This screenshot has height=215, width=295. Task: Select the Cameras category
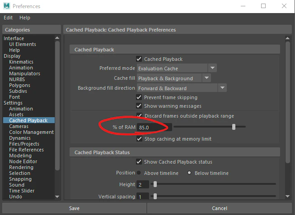point(19,126)
